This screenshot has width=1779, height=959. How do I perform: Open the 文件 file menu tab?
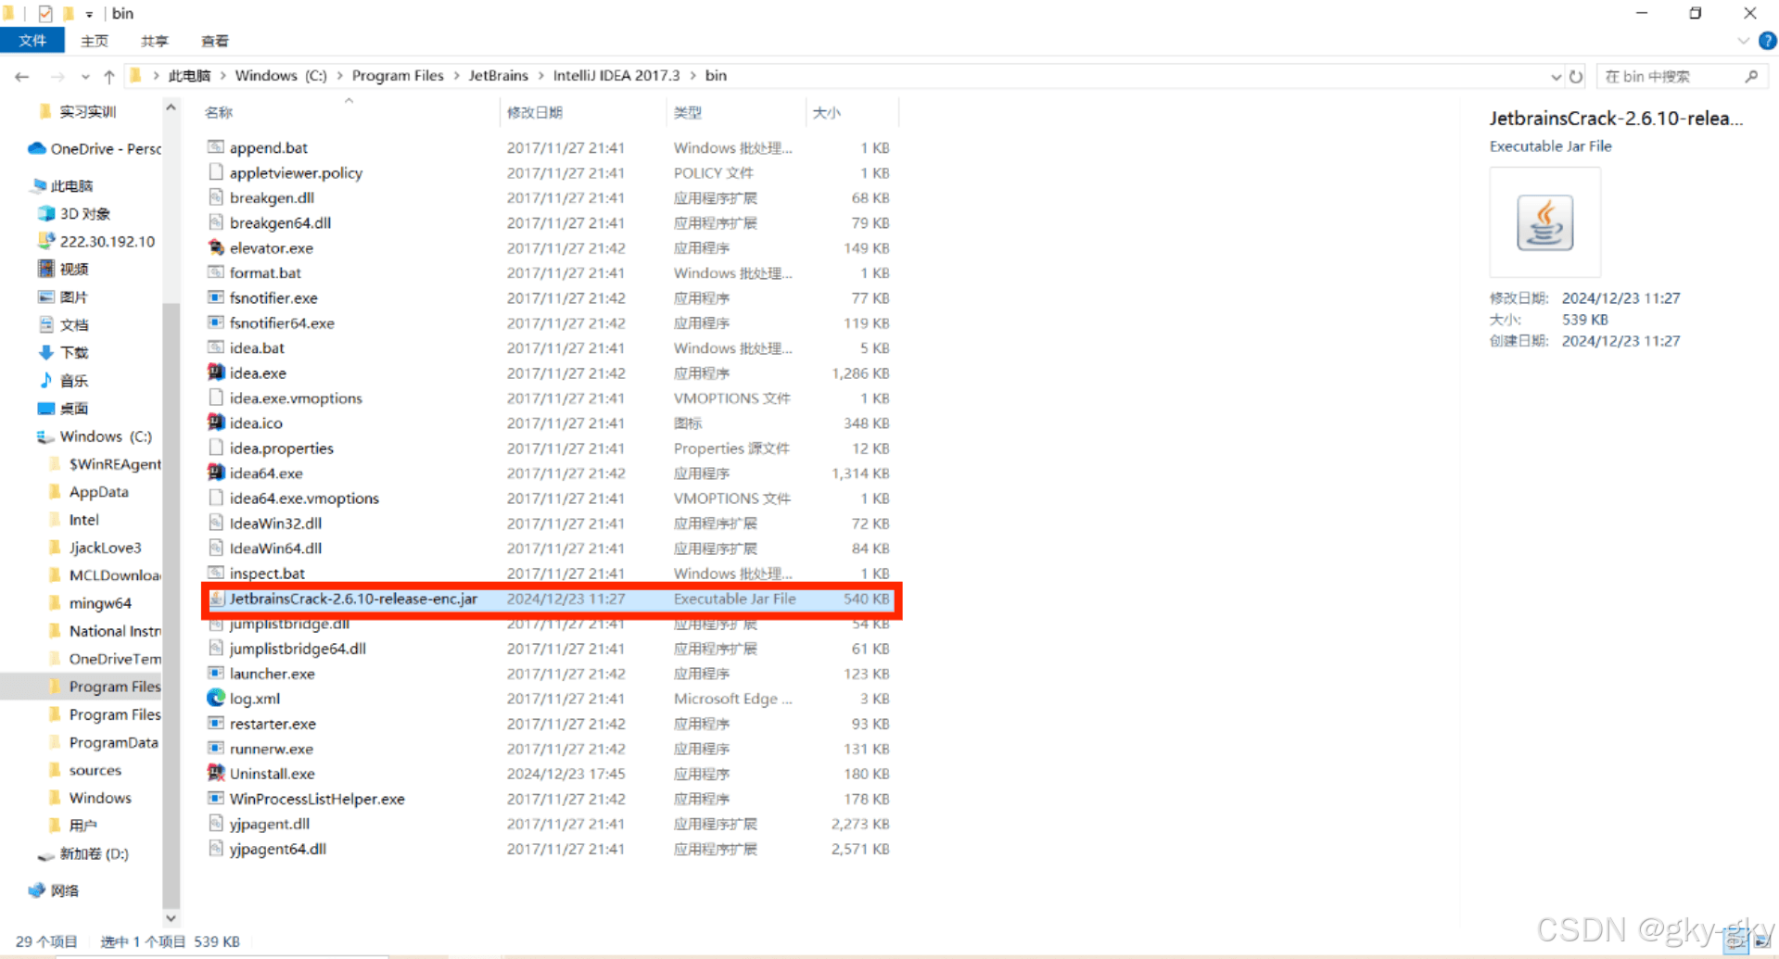coord(32,41)
